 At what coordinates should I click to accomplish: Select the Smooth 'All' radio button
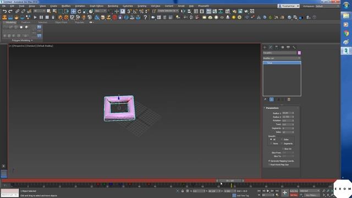[271, 139]
